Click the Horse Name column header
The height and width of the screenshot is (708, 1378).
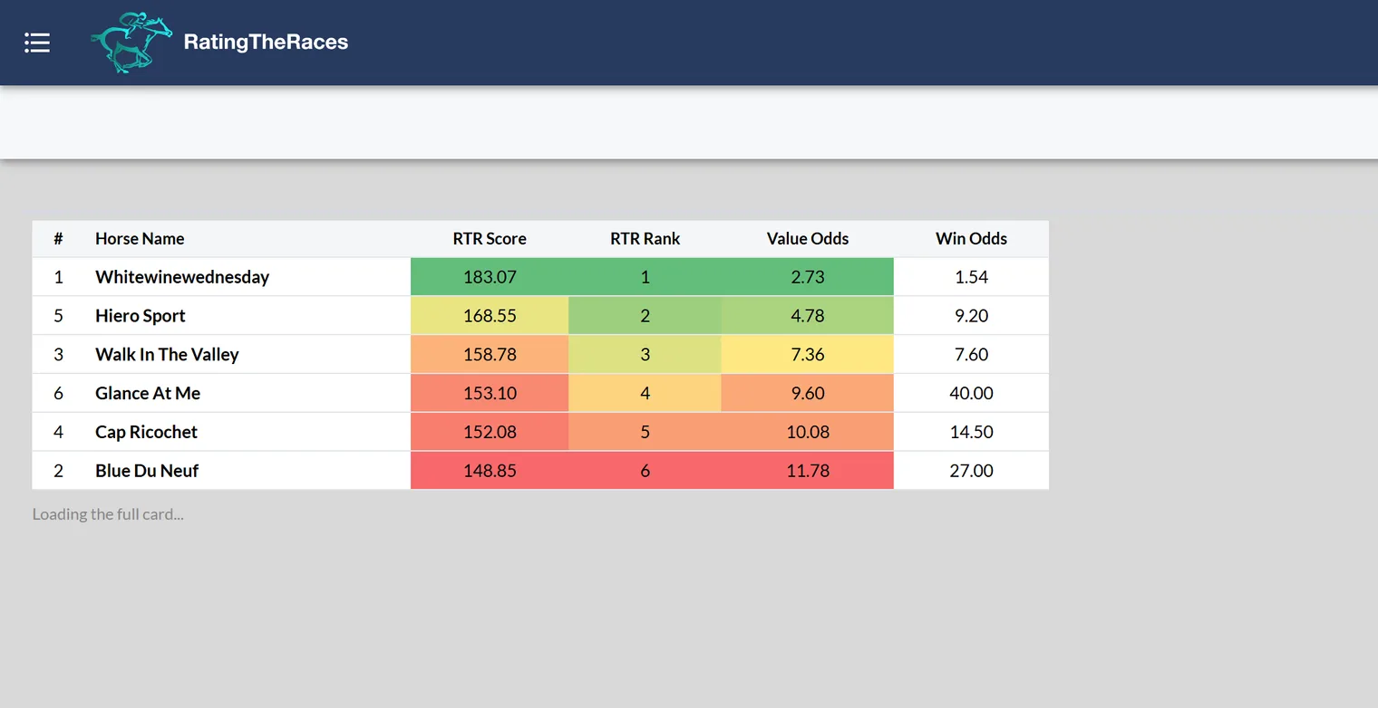pos(140,239)
